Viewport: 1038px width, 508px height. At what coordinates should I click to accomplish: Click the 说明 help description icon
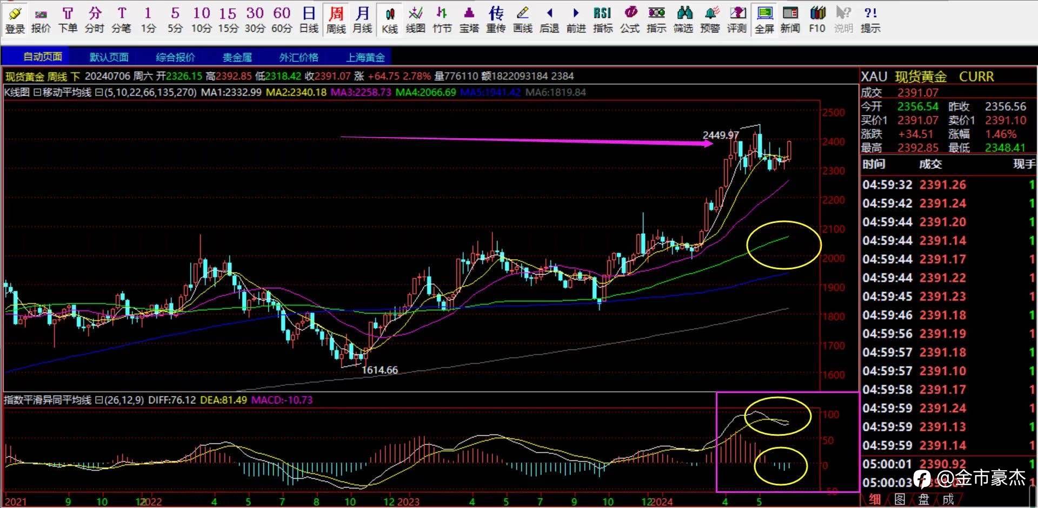(x=843, y=19)
